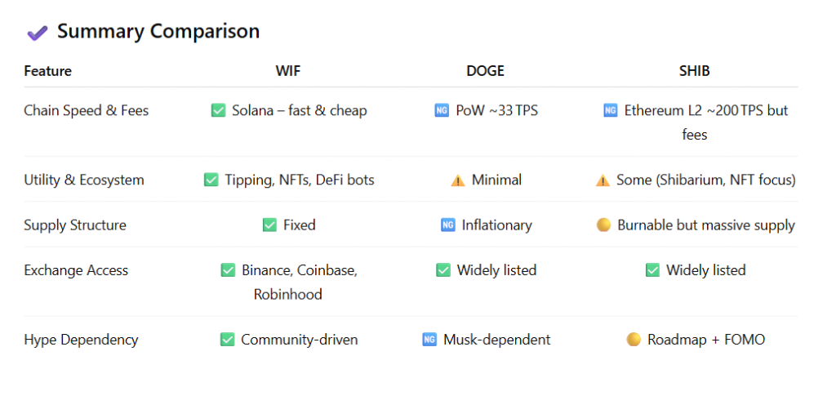Click the NG icon beside PoW ~33 TPS
The height and width of the screenshot is (405, 836).
coord(442,111)
